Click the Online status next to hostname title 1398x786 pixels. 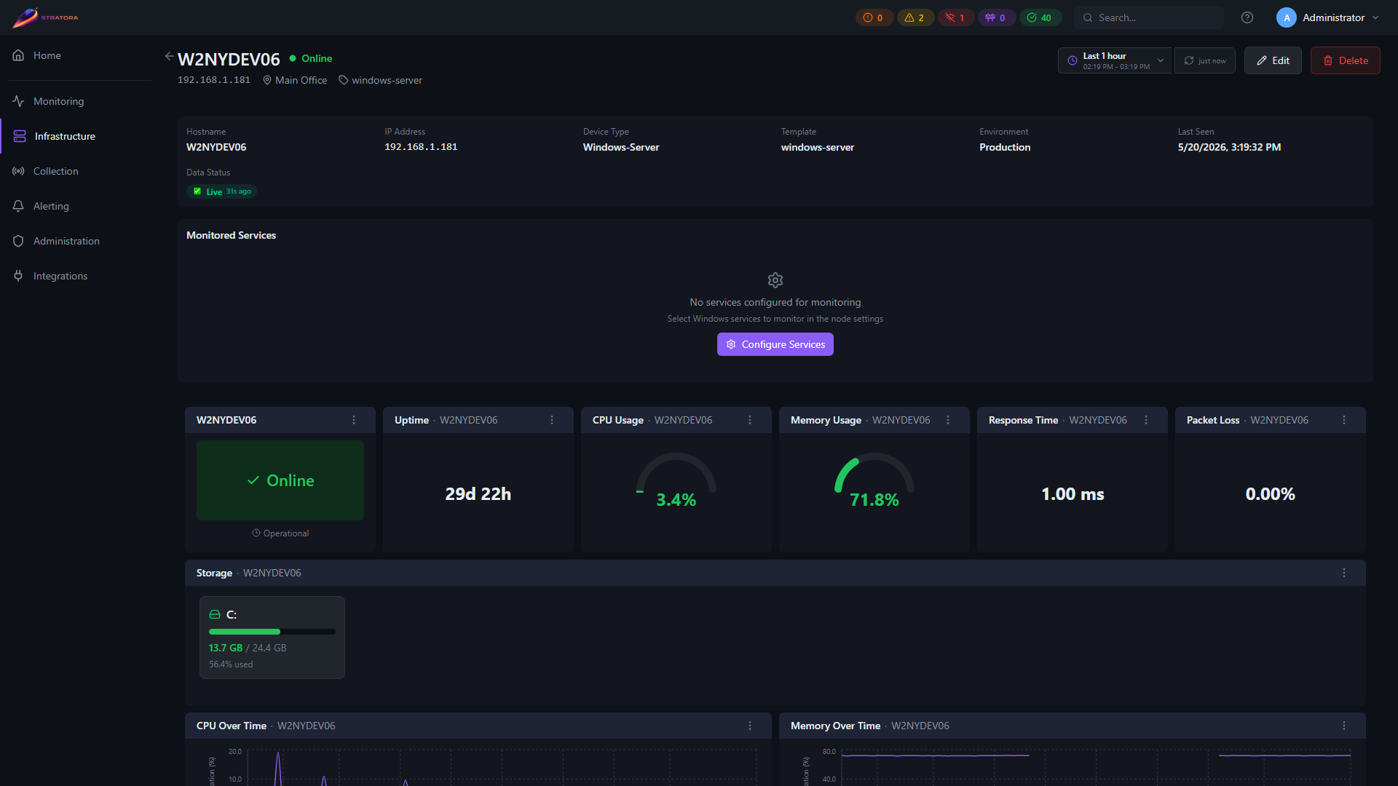tap(311, 58)
